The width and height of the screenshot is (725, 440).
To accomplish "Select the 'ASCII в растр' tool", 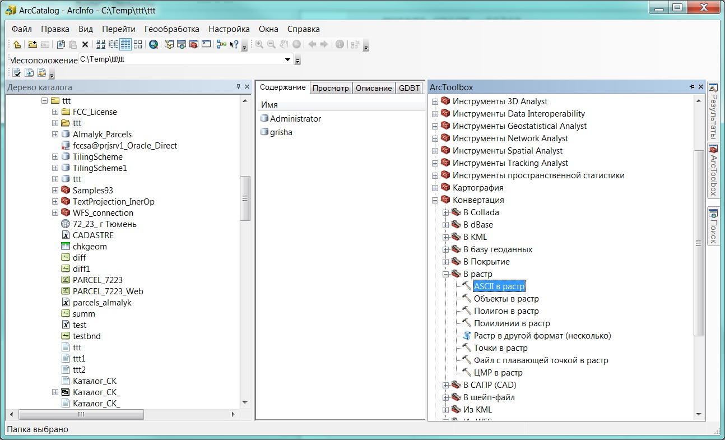I will (x=499, y=286).
